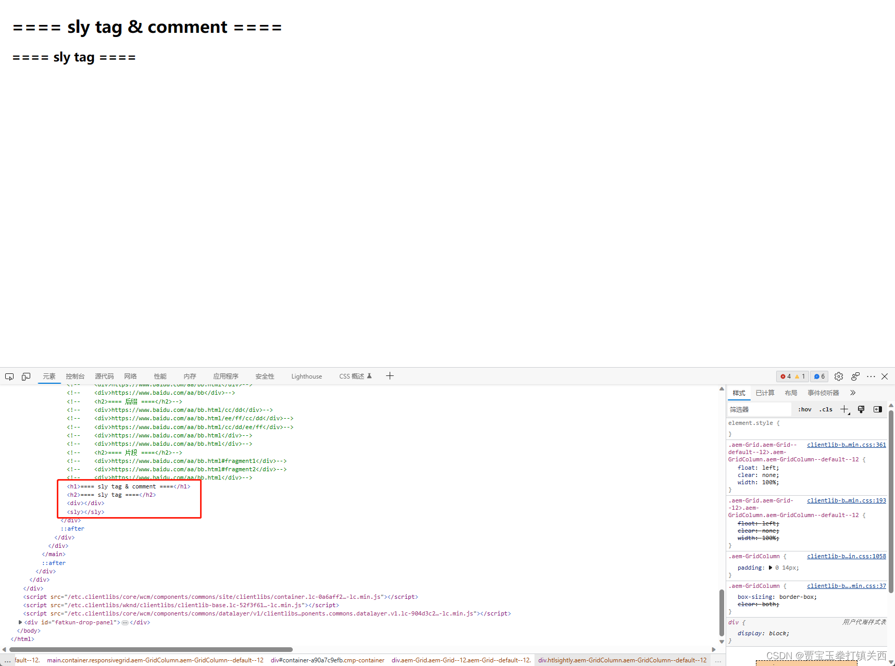Viewport: 895px width, 666px height.
Task: Switch to the Layout (布局) pane
Action: (x=791, y=393)
